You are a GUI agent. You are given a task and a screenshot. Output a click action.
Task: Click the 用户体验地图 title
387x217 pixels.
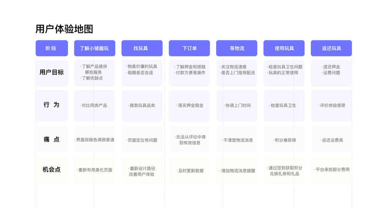tap(64, 29)
